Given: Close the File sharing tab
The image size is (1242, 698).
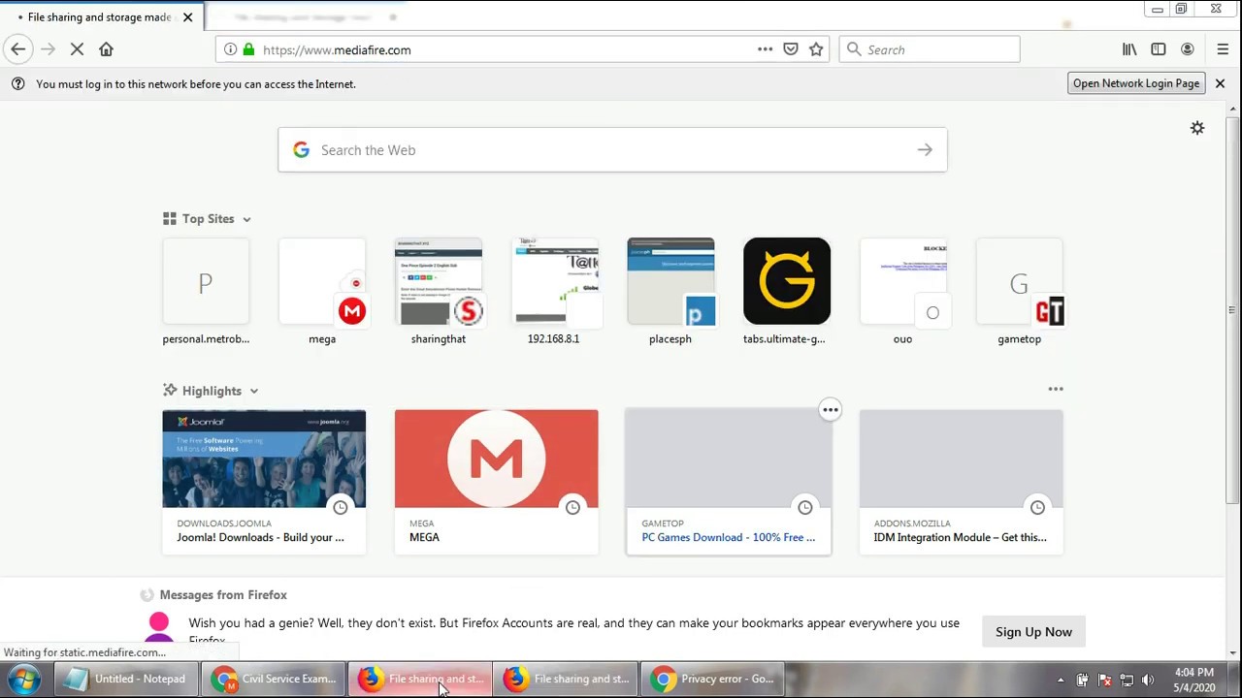Looking at the screenshot, I should pyautogui.click(x=187, y=16).
